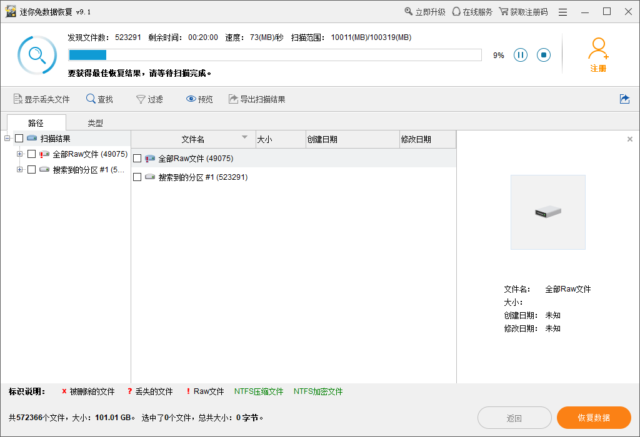Check 搜索到的分区 #1 (523291) checkbox in file list
Image resolution: width=640 pixels, height=437 pixels.
click(x=137, y=177)
